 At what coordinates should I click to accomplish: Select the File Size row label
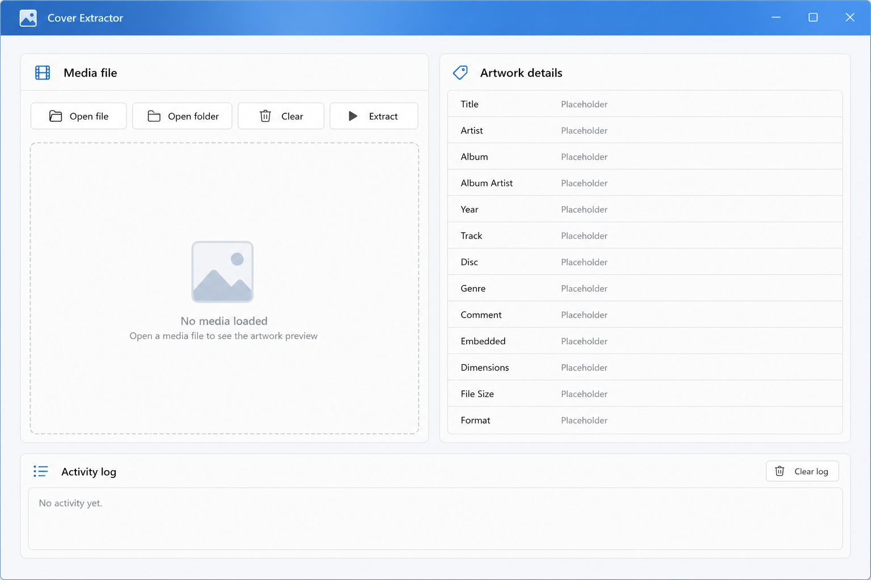[x=477, y=394]
